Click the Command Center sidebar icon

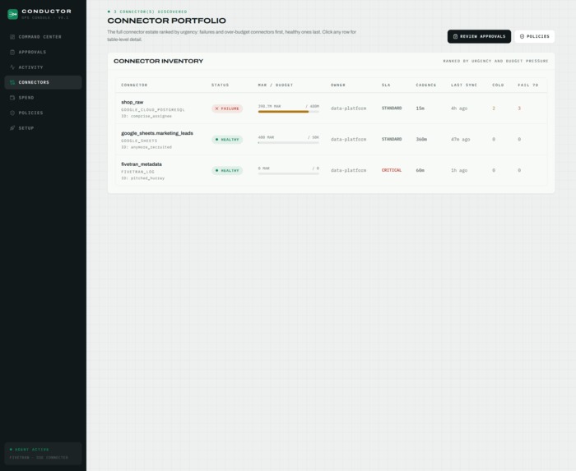12,37
